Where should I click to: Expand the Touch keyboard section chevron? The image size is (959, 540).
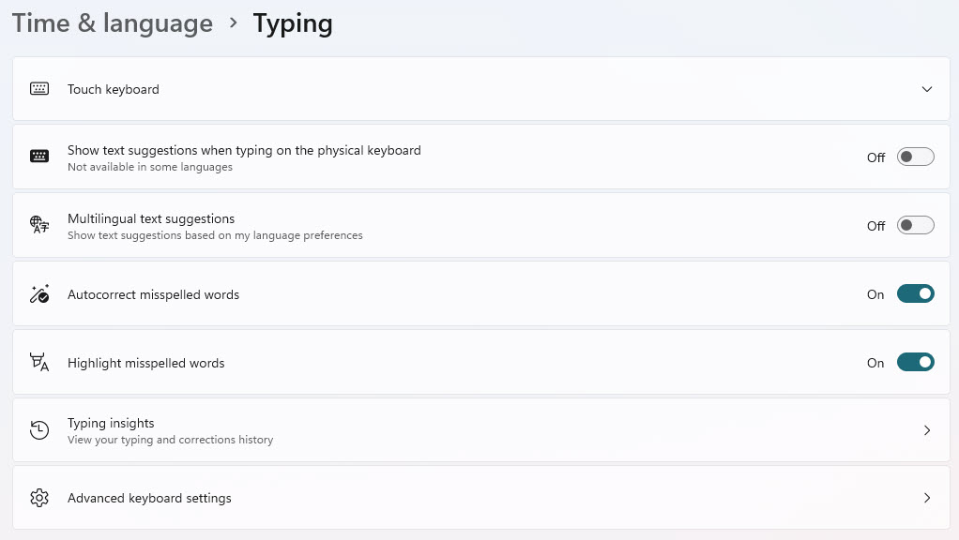point(926,89)
